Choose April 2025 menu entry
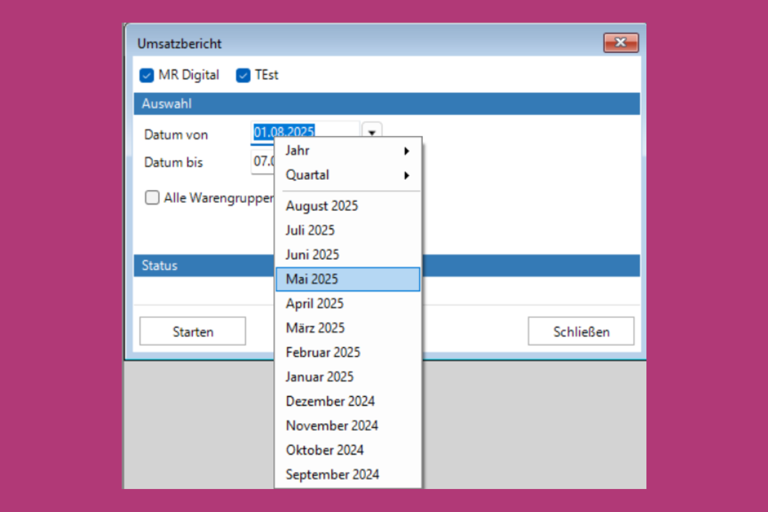This screenshot has width=768, height=512. point(314,303)
